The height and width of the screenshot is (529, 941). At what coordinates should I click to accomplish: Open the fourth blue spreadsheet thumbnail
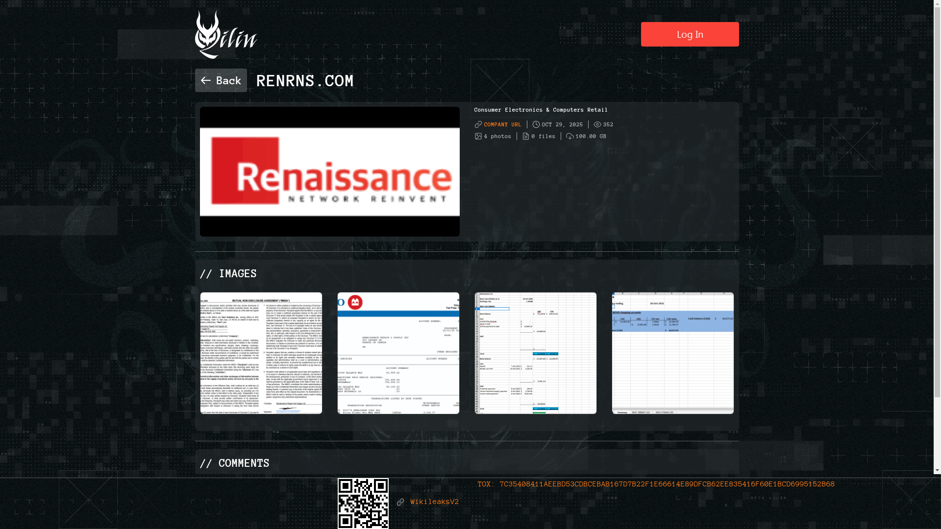tap(673, 353)
